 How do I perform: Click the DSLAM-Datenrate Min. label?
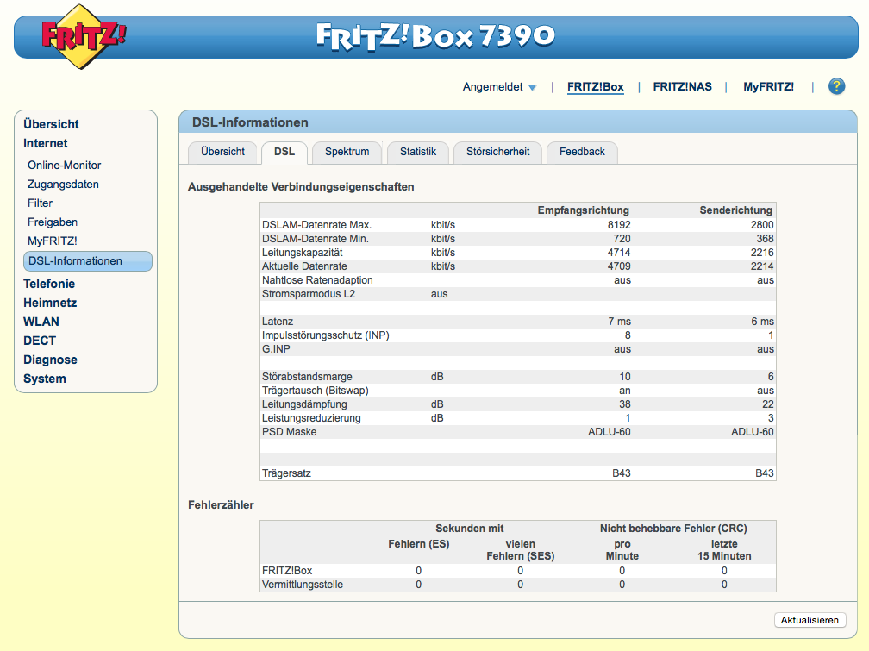[316, 239]
